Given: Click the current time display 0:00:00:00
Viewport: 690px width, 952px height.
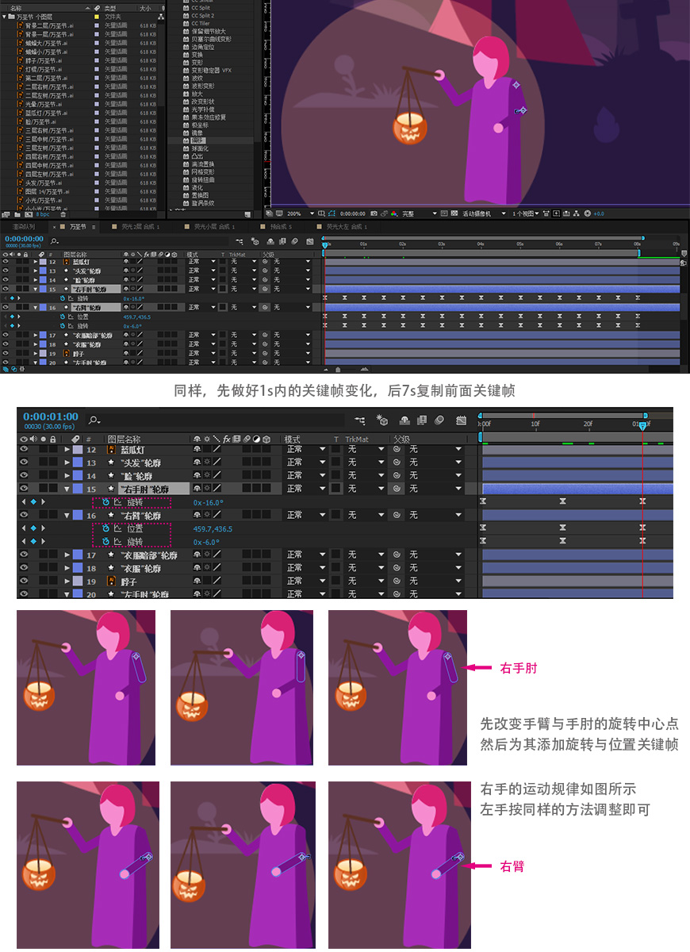Looking at the screenshot, I should pyautogui.click(x=22, y=240).
